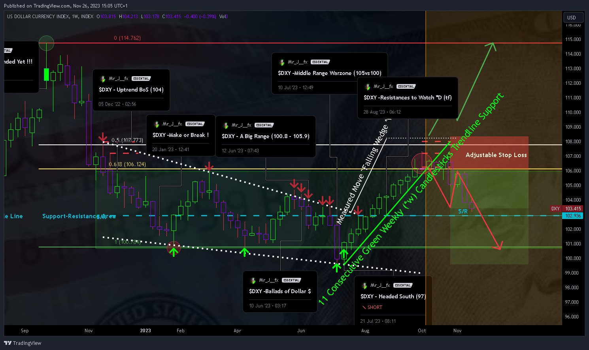Click the 'Nov' label after Oct on time axis

click(x=457, y=331)
